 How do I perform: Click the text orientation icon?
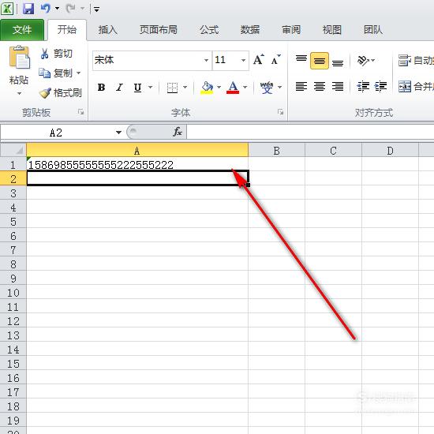(363, 60)
